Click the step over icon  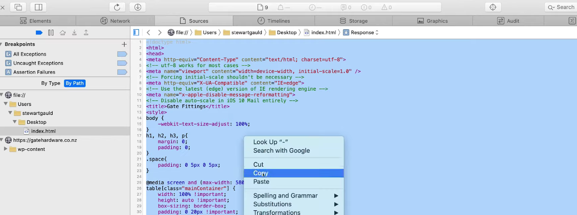click(63, 32)
